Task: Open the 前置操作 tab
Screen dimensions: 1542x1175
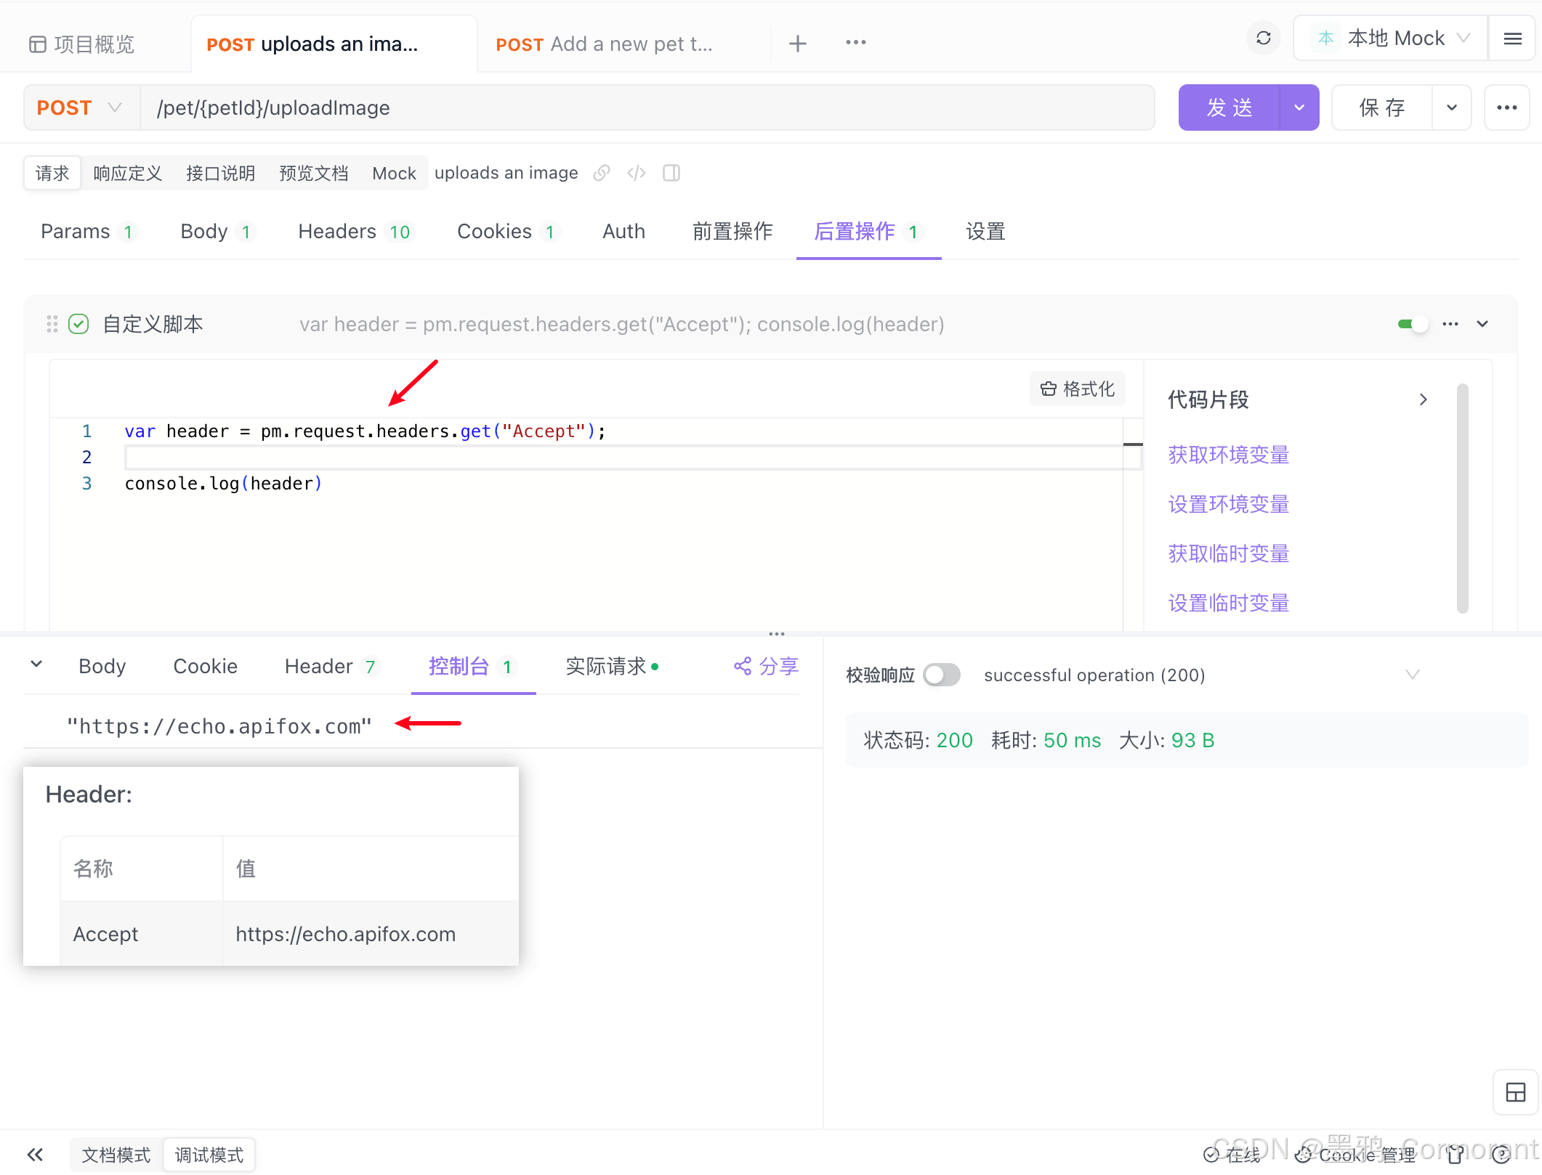Action: pyautogui.click(x=732, y=232)
